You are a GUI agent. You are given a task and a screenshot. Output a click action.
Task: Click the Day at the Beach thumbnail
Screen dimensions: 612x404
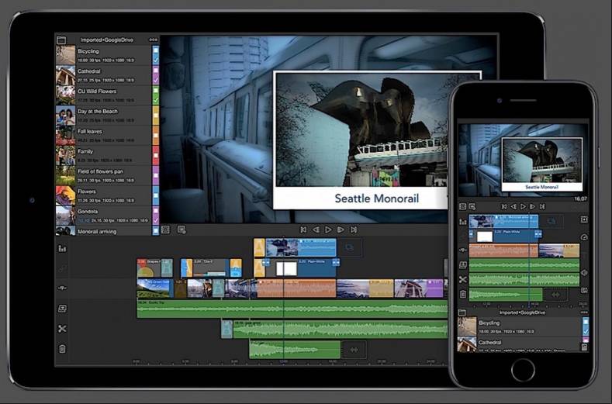pyautogui.click(x=66, y=116)
